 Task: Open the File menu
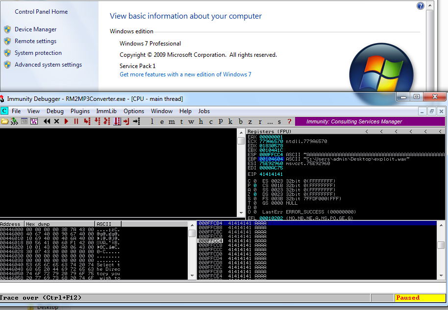tap(16, 111)
